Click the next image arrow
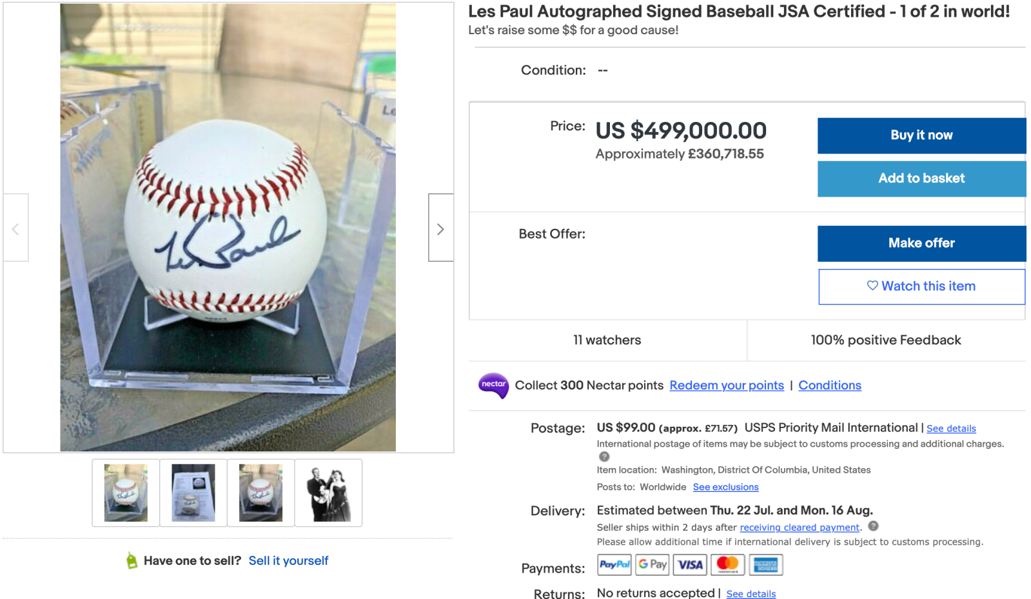The height and width of the screenshot is (599, 1031). click(x=440, y=228)
